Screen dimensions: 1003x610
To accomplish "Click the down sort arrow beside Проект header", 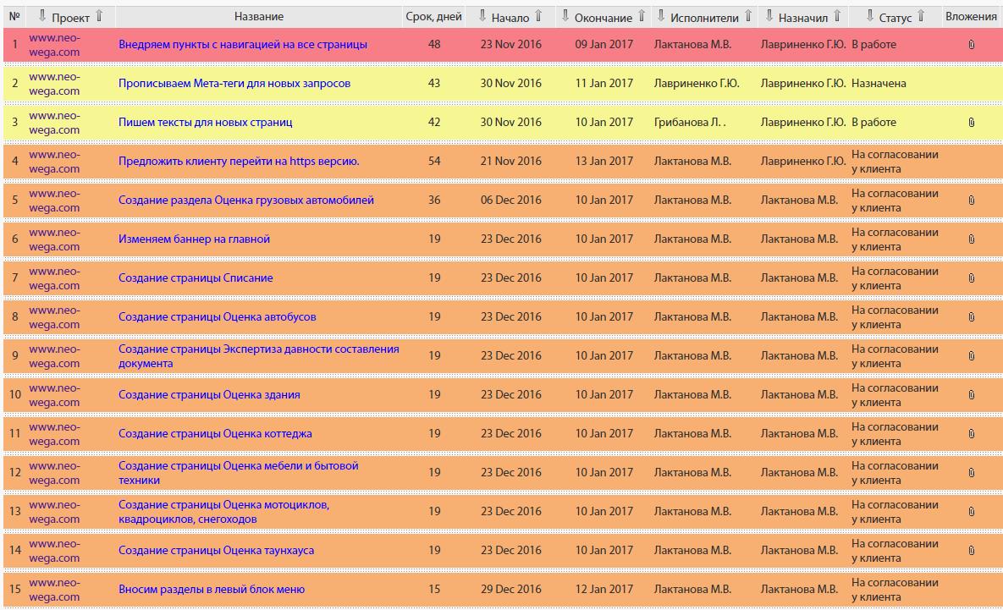I will click(42, 16).
